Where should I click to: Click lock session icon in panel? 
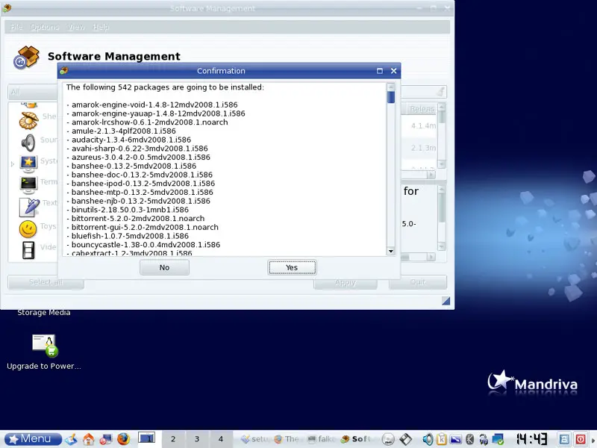(x=564, y=439)
